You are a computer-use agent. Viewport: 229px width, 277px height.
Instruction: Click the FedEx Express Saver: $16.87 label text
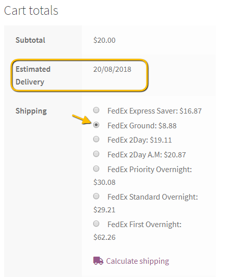pos(155,111)
